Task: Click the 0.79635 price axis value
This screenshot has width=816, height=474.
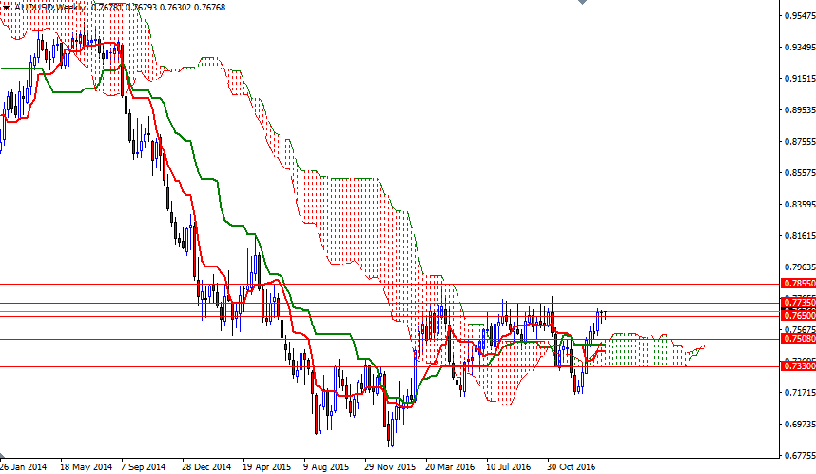Action: click(x=800, y=267)
